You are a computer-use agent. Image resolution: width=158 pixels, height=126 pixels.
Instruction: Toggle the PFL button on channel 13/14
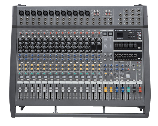click(x=95, y=80)
